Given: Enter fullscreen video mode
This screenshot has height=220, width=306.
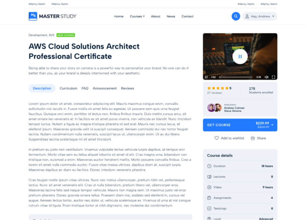Looking at the screenshot, I should point(273,77).
